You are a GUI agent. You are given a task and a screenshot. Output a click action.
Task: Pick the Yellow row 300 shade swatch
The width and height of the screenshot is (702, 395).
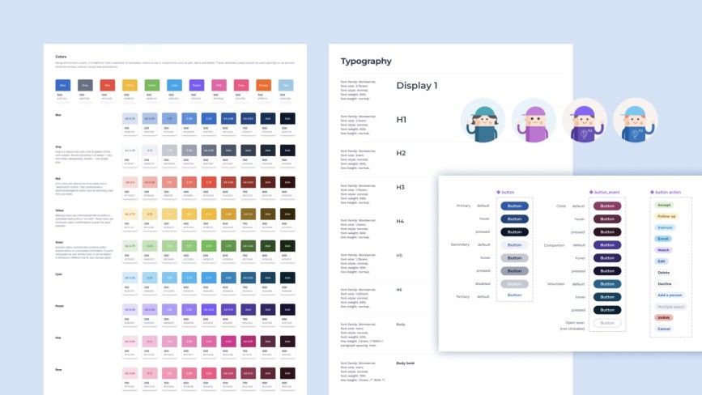169,214
